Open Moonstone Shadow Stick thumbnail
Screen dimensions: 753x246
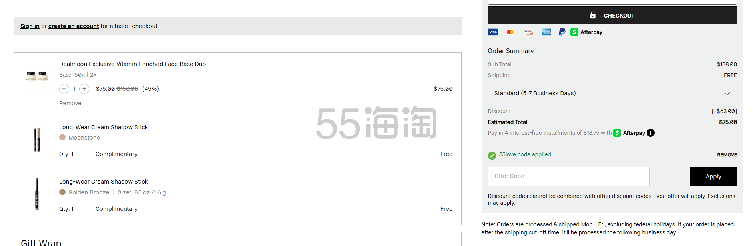37,140
